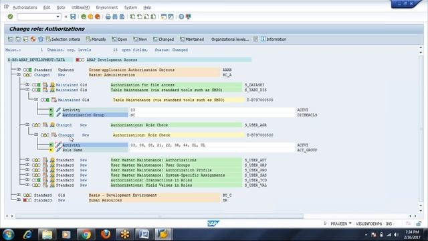This screenshot has height=241, width=428.
Task: Open the Authorizations menu
Action: (x=25, y=7)
